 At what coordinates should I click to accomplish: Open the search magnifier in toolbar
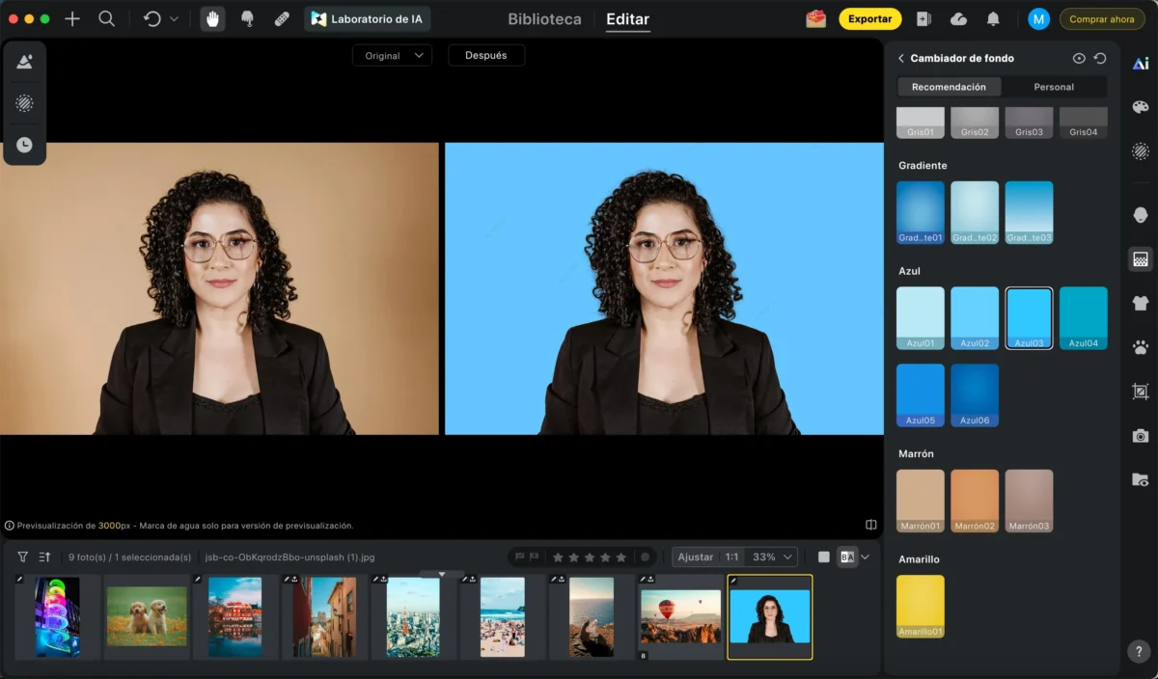tap(107, 19)
